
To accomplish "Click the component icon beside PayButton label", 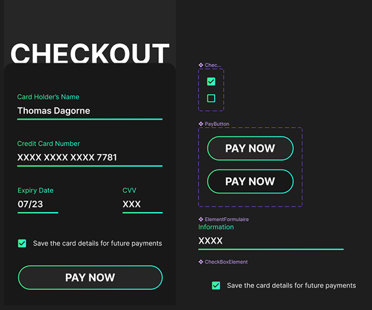I will point(201,124).
